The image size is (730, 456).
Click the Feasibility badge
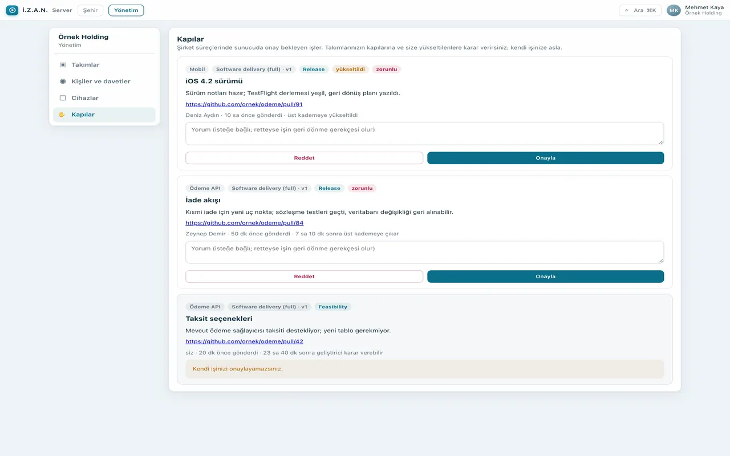(x=333, y=307)
